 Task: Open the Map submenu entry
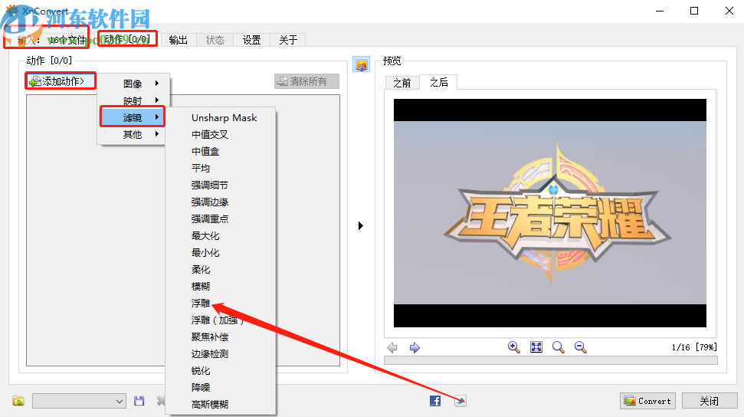click(x=133, y=100)
